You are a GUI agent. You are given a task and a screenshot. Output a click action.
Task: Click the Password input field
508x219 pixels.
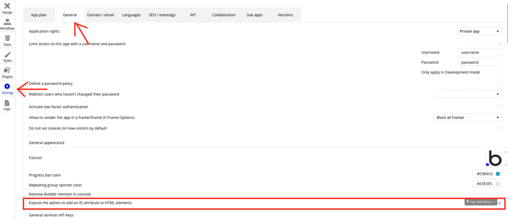480,62
